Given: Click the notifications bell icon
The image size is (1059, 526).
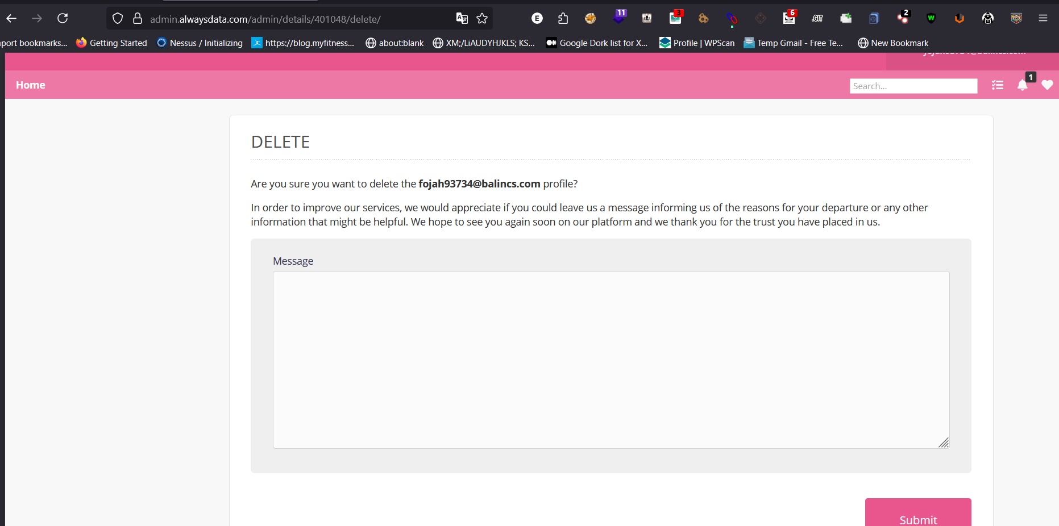Looking at the screenshot, I should pyautogui.click(x=1022, y=85).
